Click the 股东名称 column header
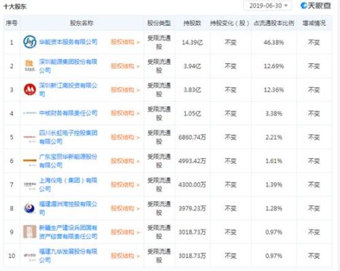Screen dimensions: 340x271 [82, 23]
